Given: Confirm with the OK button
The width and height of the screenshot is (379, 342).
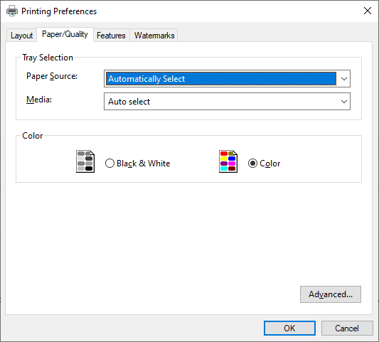Looking at the screenshot, I should (x=289, y=328).
